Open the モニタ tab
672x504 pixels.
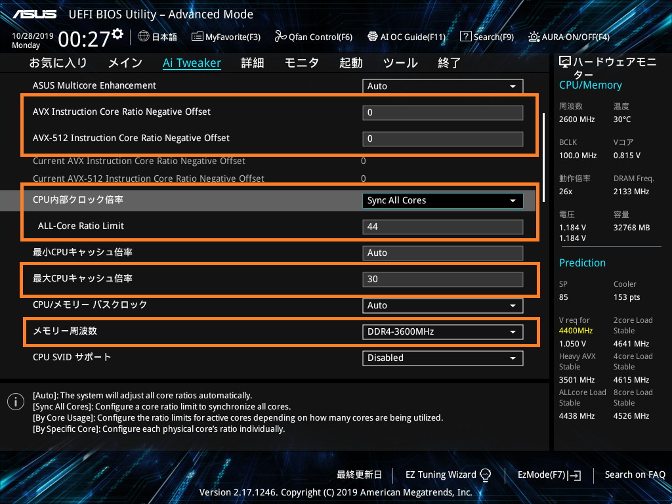(x=302, y=63)
